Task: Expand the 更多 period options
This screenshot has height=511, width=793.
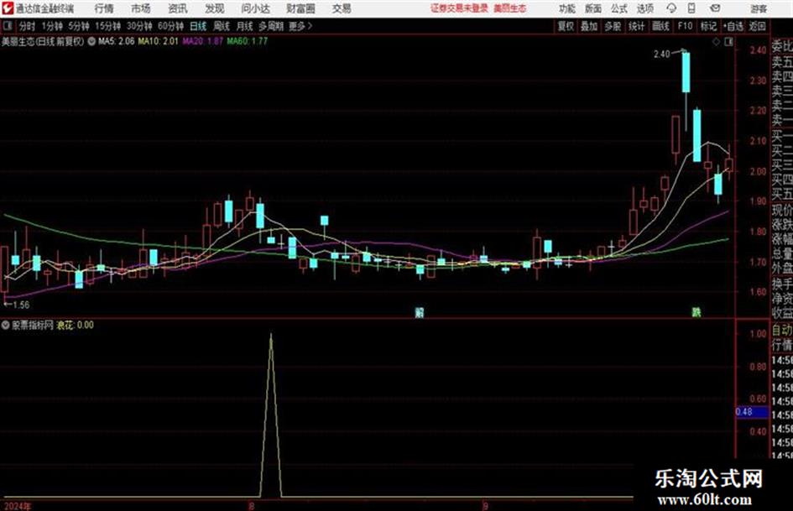Action: [300, 26]
